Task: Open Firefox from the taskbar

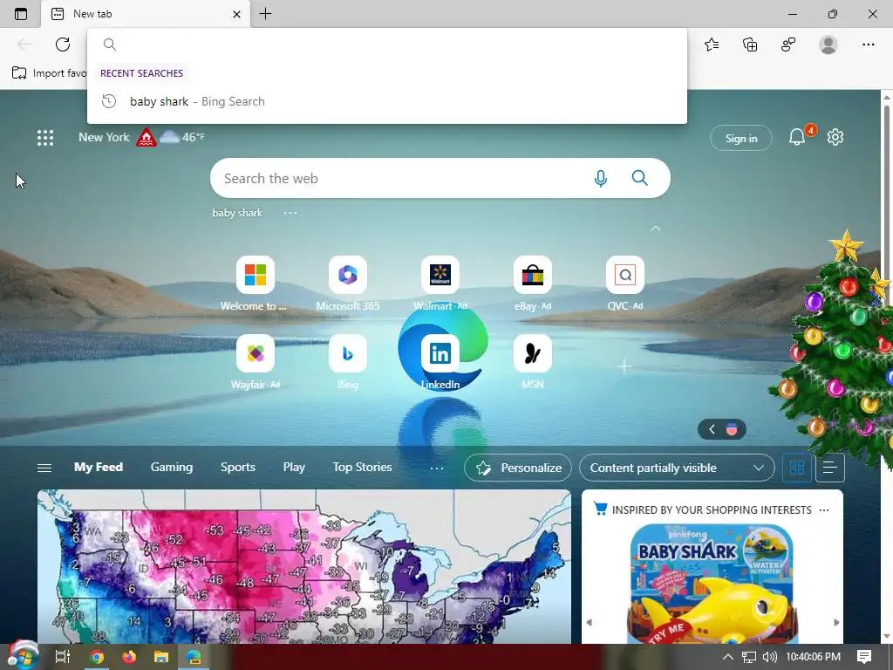Action: (x=129, y=657)
